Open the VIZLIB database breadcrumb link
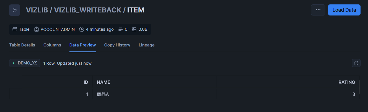368x112 pixels. (37, 10)
